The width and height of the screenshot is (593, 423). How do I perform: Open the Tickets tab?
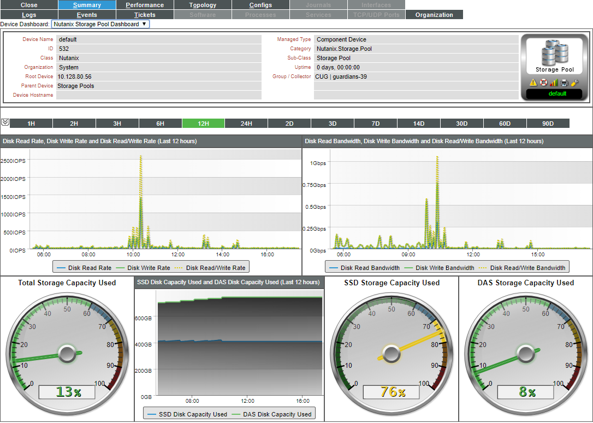point(145,15)
